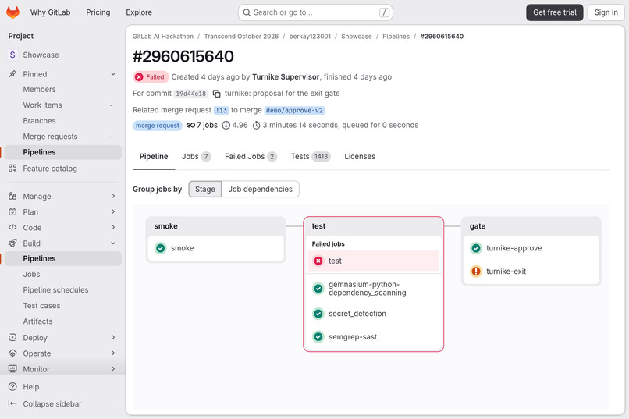Click the Sign in button

606,12
